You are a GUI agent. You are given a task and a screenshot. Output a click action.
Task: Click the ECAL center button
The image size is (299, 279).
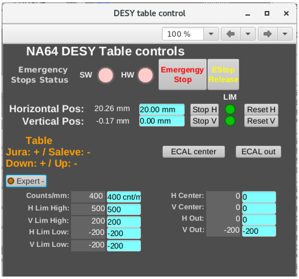tap(194, 152)
